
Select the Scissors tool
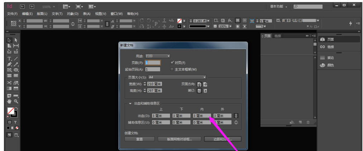point(9,82)
